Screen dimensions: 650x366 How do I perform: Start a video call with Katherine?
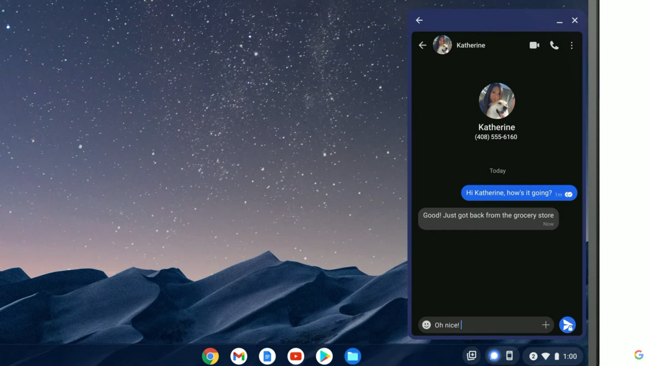coord(534,46)
